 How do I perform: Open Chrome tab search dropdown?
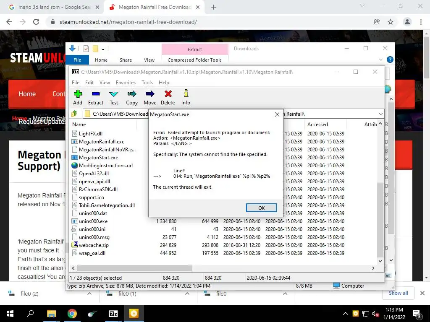[x=362, y=6]
